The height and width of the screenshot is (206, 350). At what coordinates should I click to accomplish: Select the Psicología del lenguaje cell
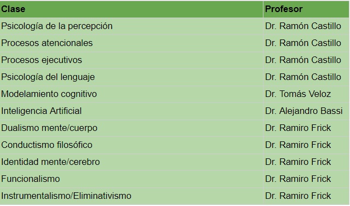pyautogui.click(x=131, y=77)
